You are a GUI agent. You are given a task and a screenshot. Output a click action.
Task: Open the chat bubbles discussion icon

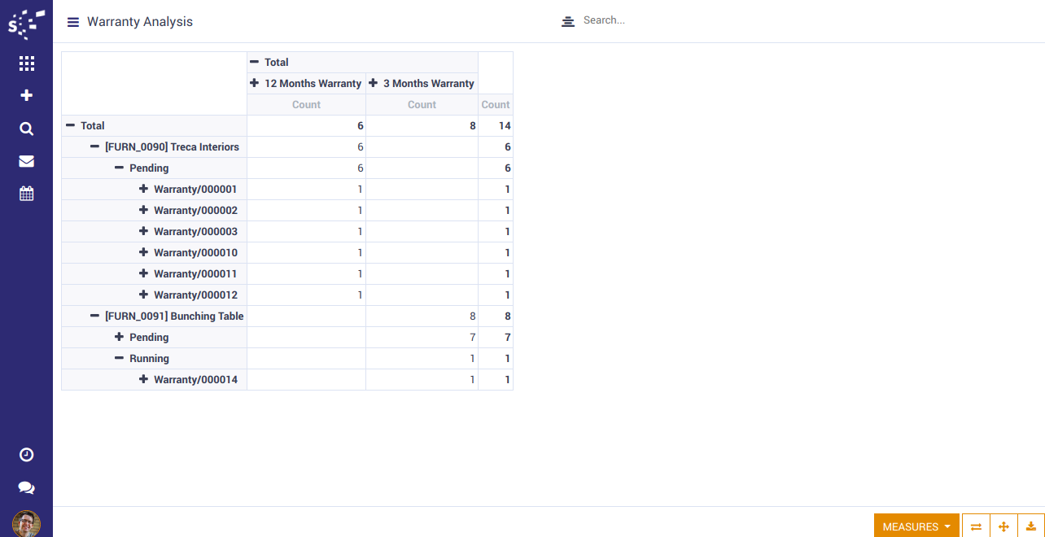26,487
